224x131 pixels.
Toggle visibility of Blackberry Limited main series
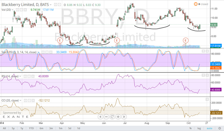click(55, 5)
